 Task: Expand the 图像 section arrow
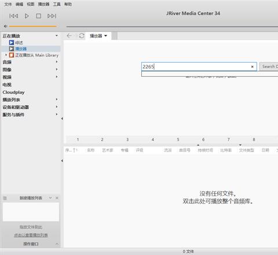[x=57, y=69]
